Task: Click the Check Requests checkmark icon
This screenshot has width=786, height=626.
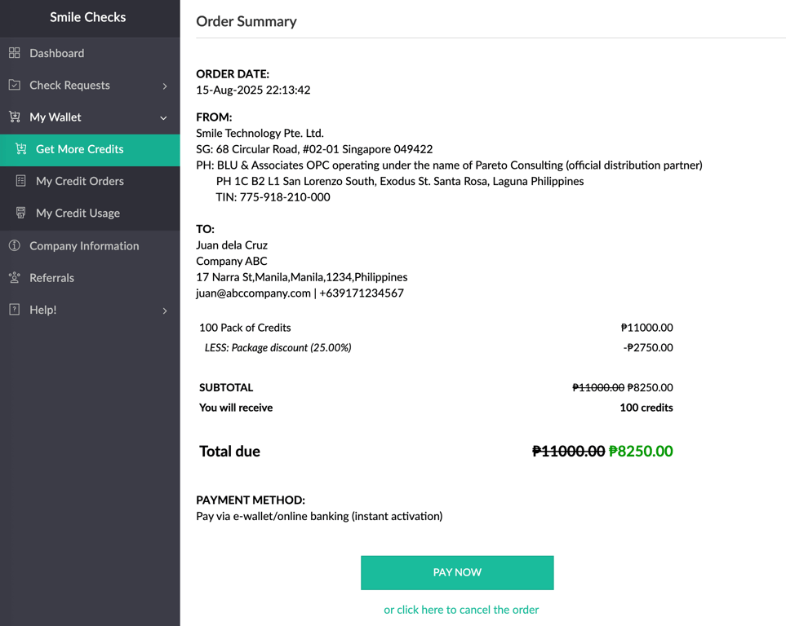Action: pos(15,85)
